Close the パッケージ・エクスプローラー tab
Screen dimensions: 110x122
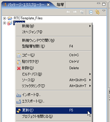click(x=48, y=5)
